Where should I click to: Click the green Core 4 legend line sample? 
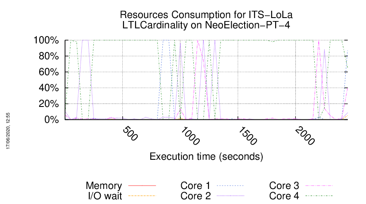click(x=319, y=196)
